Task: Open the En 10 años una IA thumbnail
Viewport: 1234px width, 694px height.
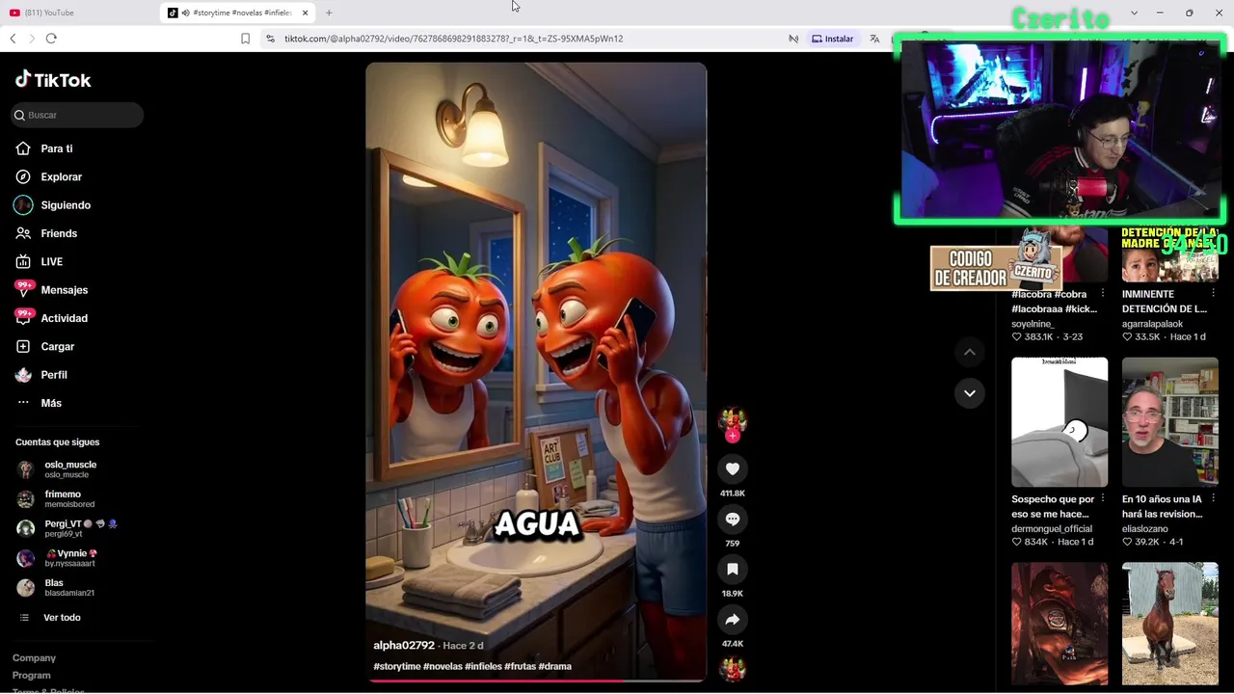Action: point(1170,422)
